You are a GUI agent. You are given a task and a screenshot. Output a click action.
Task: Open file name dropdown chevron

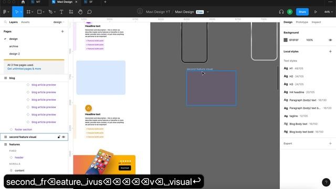[208, 12]
